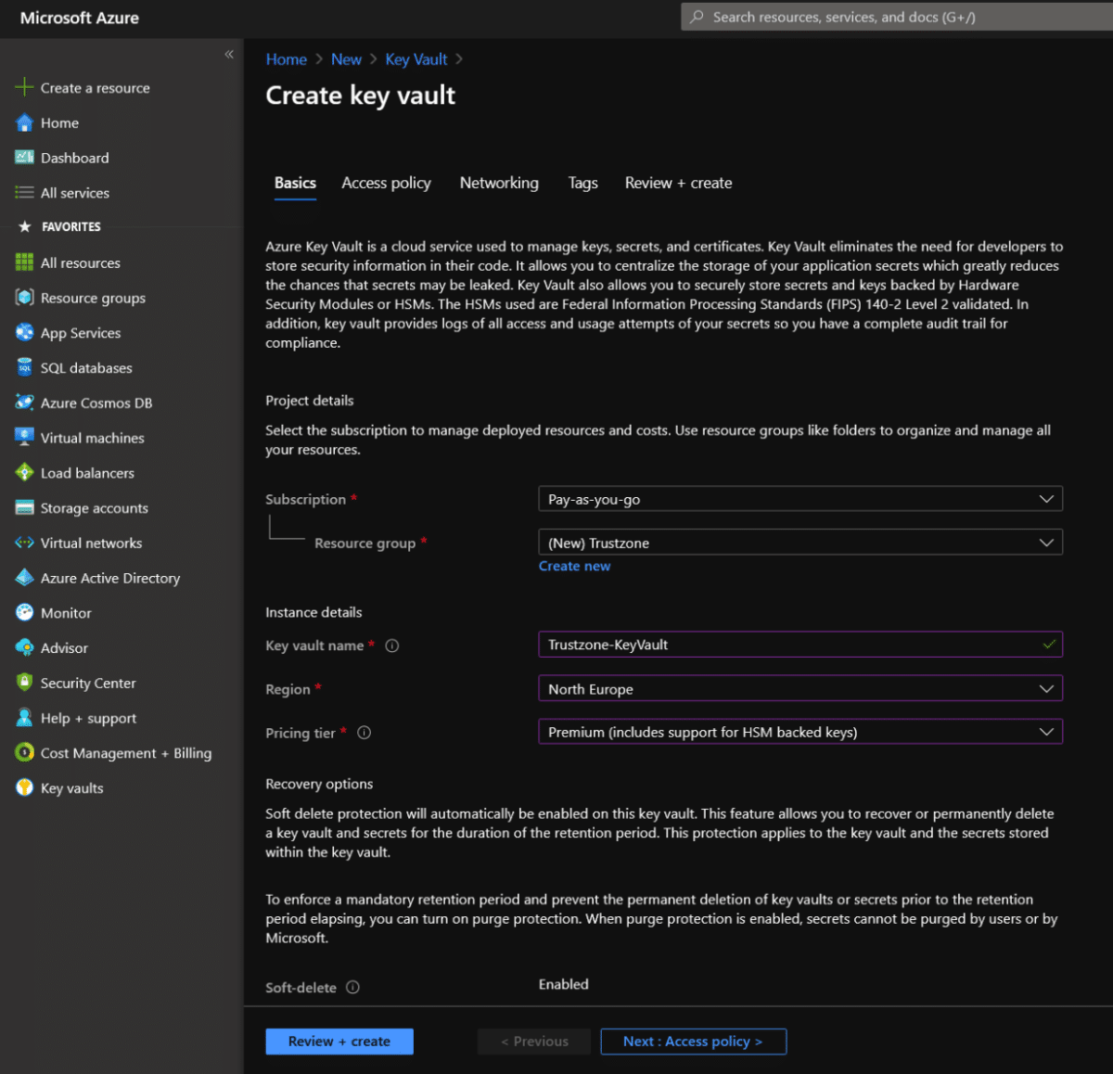Open the Networking tab
This screenshot has height=1074, width=1113.
point(499,183)
